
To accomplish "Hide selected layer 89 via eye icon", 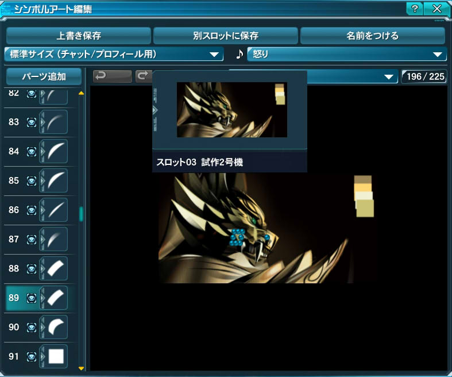I will pyautogui.click(x=32, y=298).
